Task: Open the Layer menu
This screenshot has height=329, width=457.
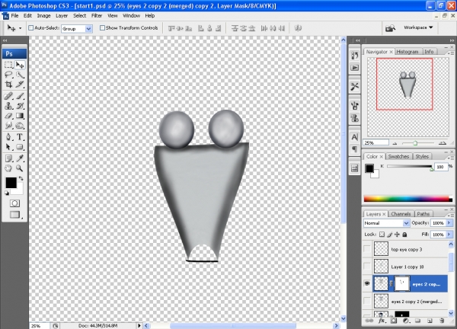Action: [62, 16]
